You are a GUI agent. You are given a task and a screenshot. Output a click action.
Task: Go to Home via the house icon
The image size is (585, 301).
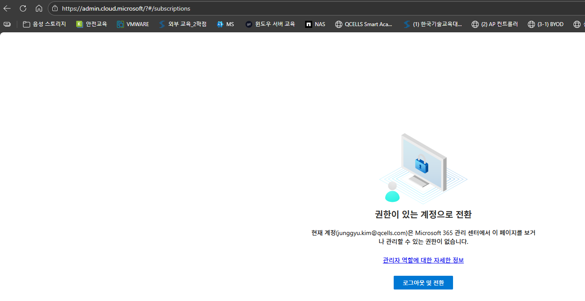tap(39, 8)
